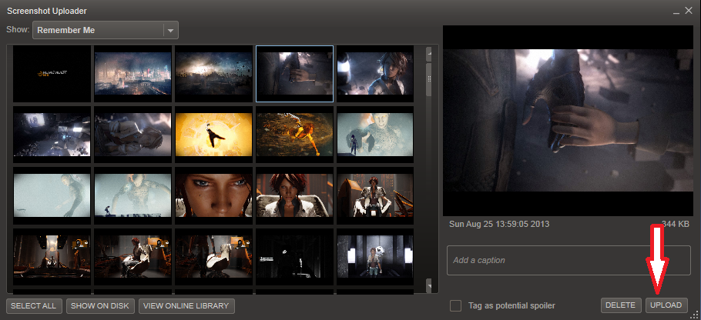Click the thumbnail scrollbar handle
The image size is (701, 320).
429,79
